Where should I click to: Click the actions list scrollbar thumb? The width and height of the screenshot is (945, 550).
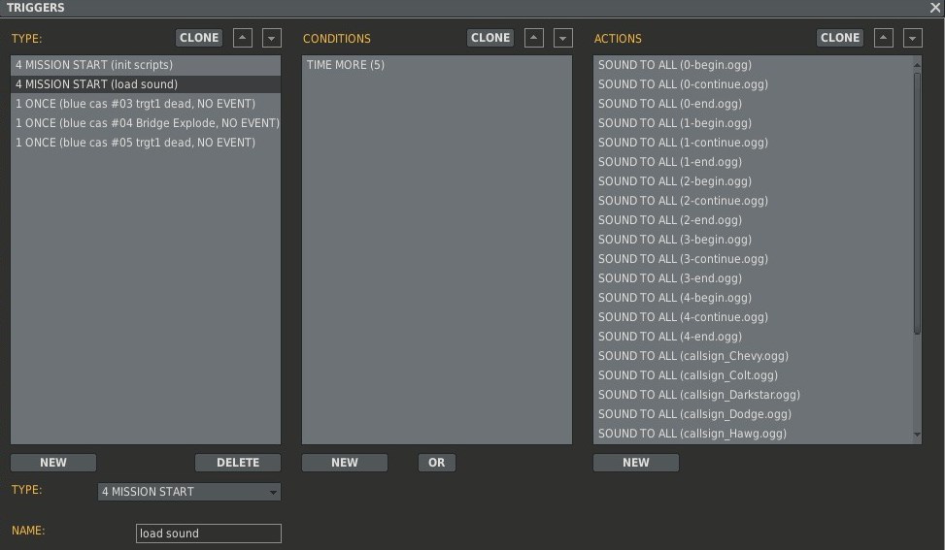click(917, 203)
